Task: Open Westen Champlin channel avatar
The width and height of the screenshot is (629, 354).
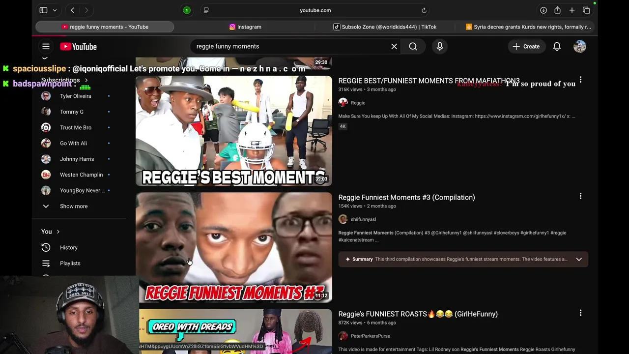Action: coord(46,175)
